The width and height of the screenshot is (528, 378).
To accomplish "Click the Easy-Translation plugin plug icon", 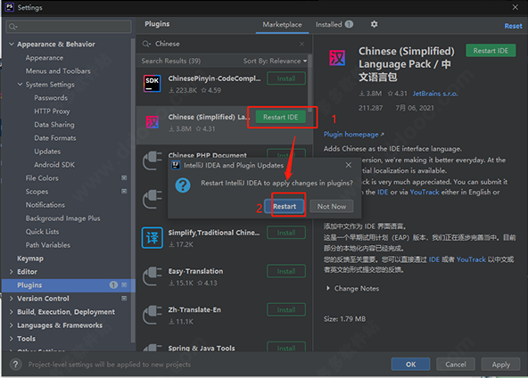I will pos(153,276).
